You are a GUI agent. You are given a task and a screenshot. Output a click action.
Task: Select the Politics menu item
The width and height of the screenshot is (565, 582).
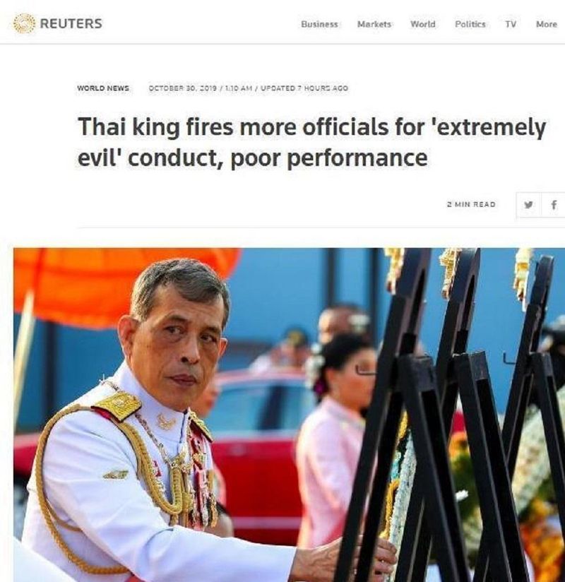(x=470, y=24)
